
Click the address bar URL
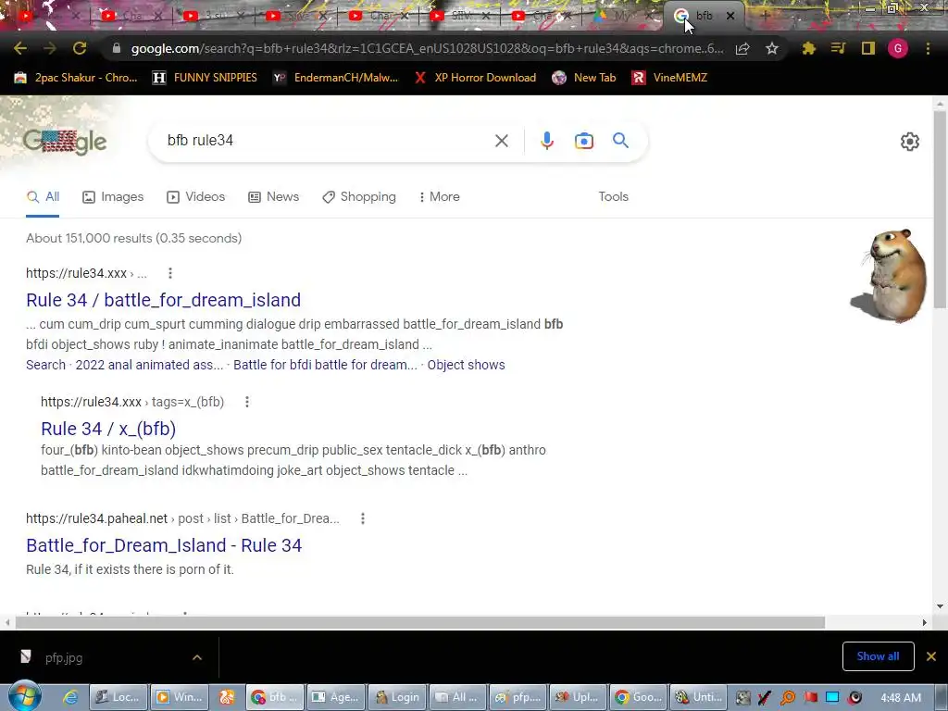click(x=426, y=48)
